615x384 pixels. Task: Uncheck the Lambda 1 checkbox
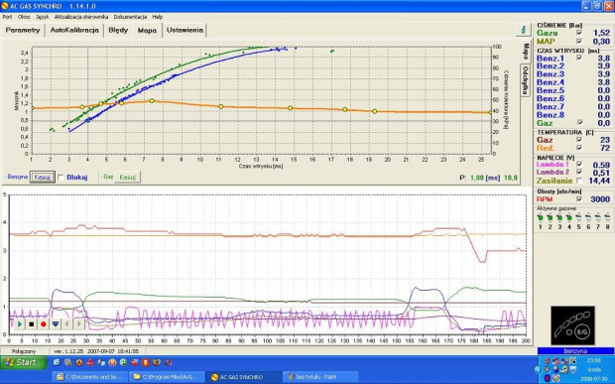pos(579,165)
